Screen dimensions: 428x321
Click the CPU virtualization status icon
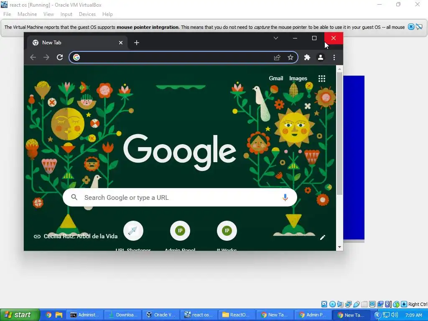tap(388, 304)
